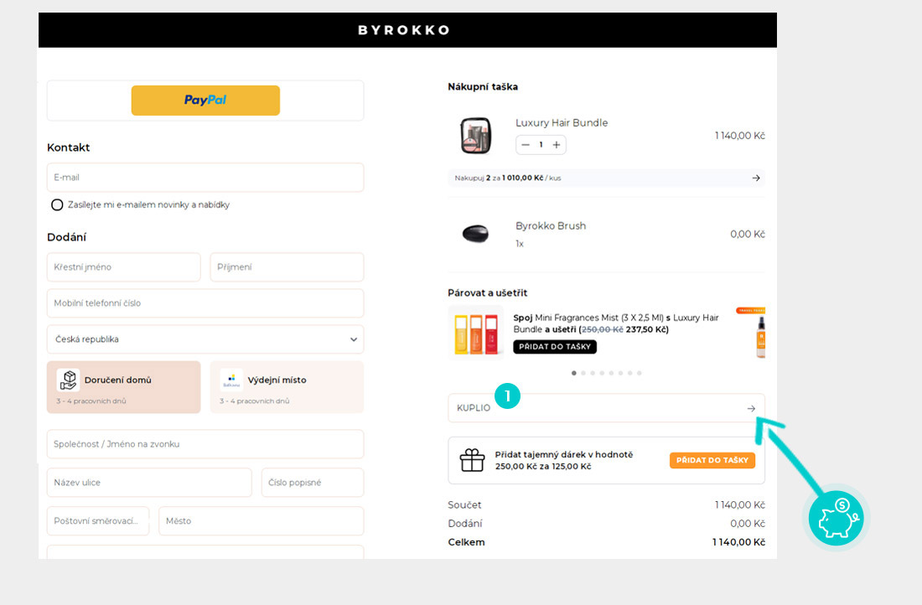Viewport: 922px width, 605px height.
Task: Enable the email newsletter checkbox
Action: (57, 205)
